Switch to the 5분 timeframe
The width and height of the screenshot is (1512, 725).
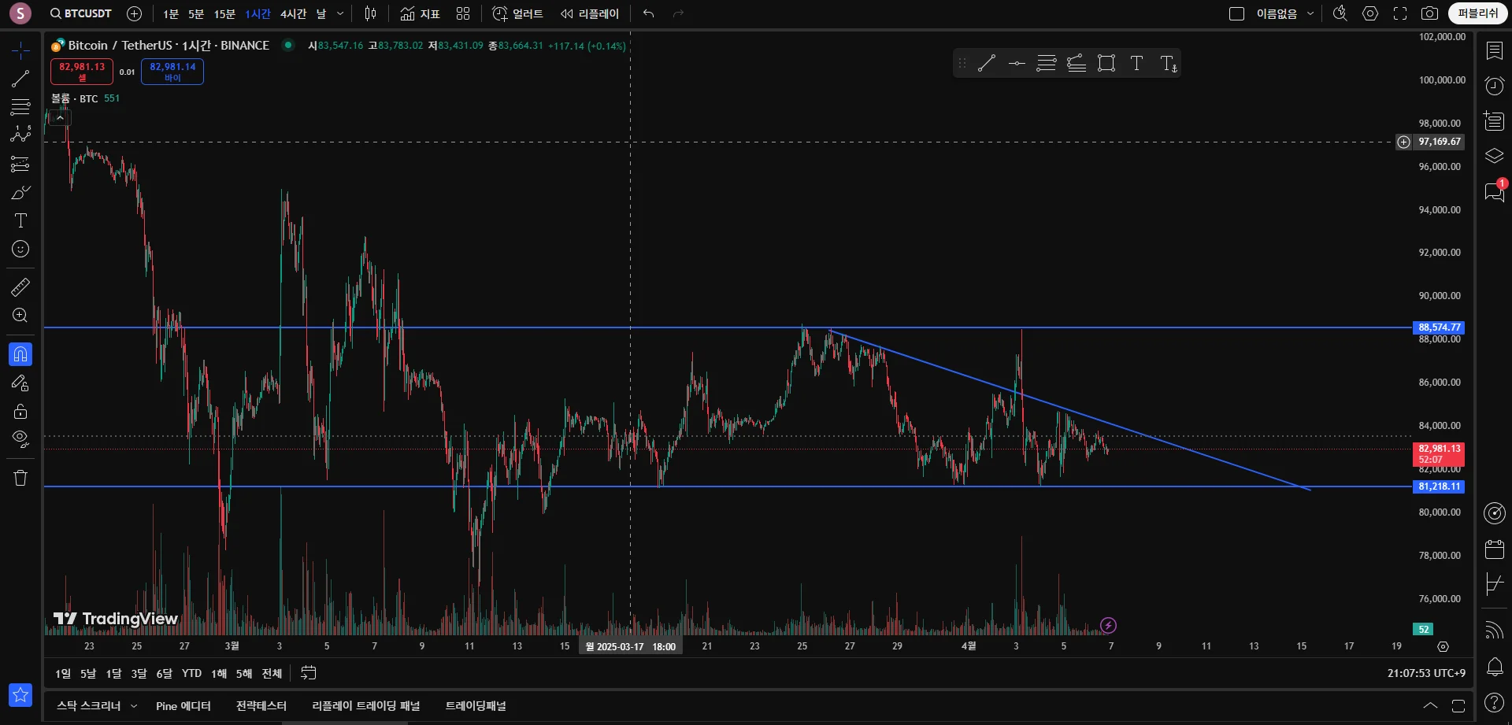(x=196, y=14)
